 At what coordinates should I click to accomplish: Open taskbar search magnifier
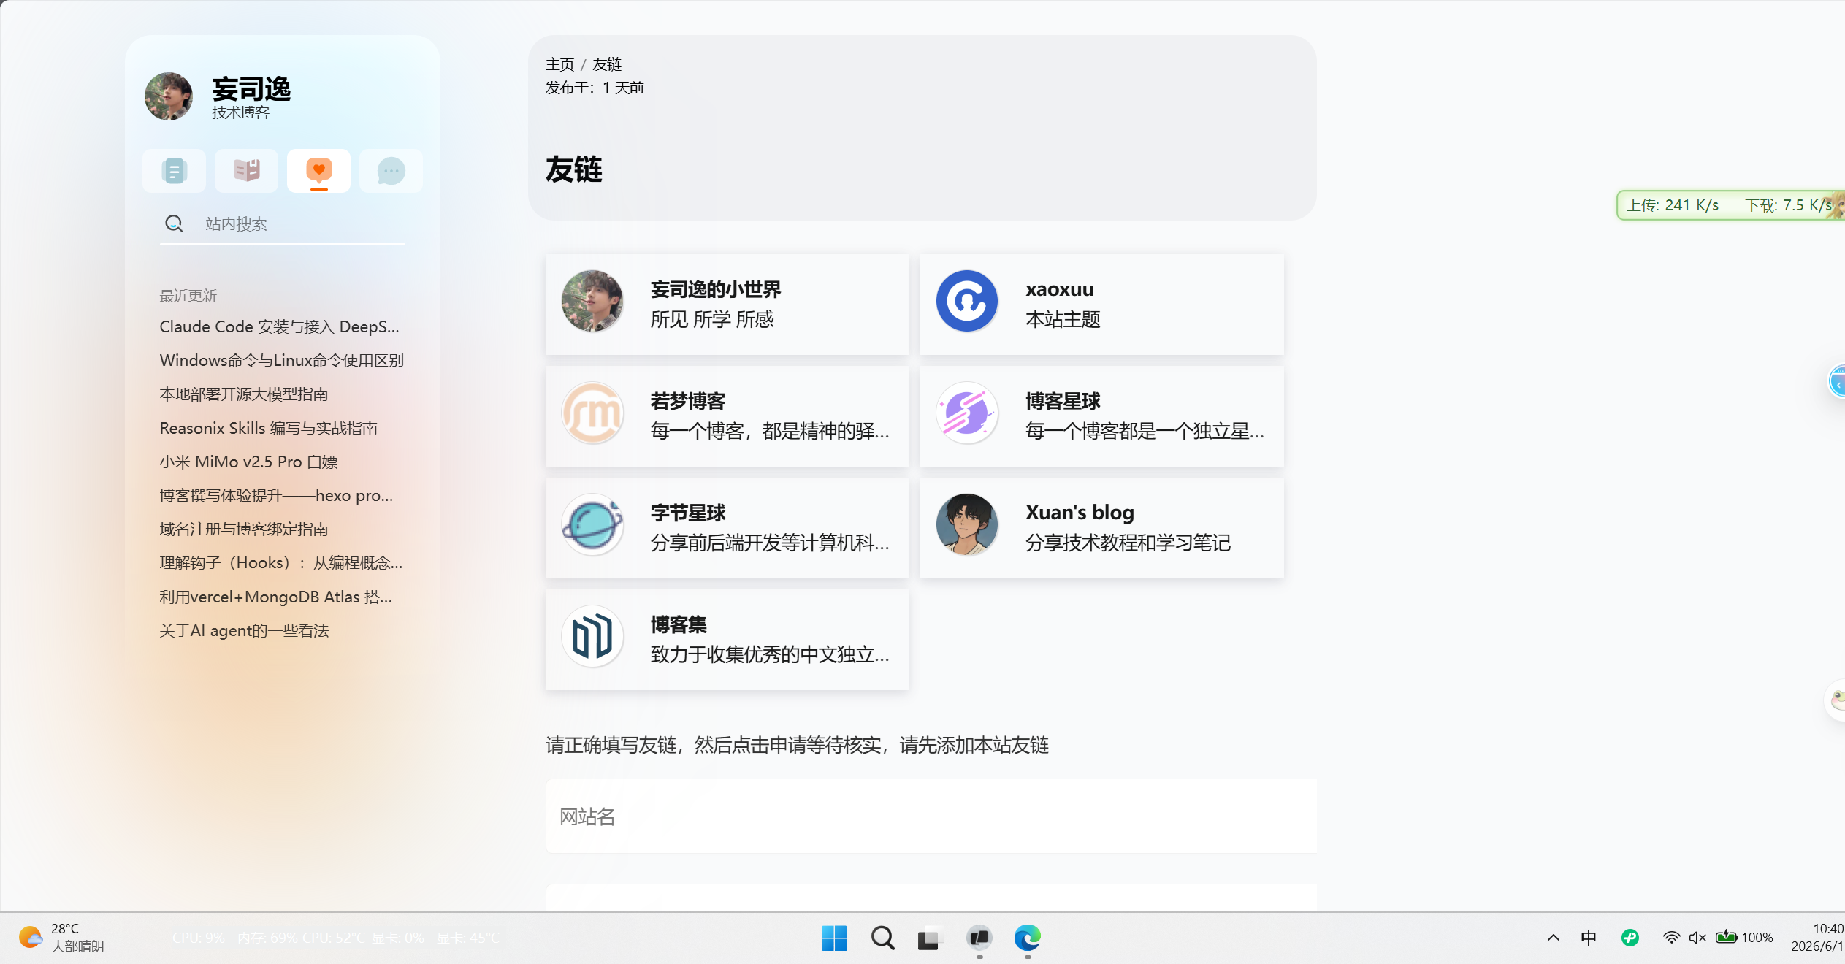[x=882, y=938]
